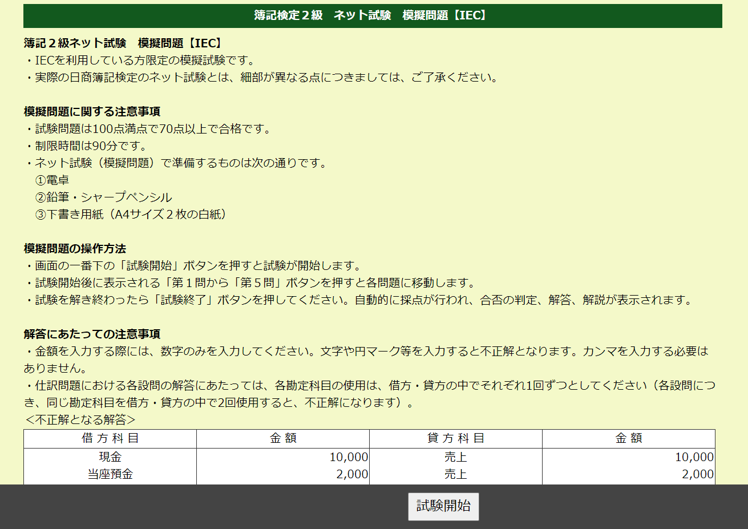Image resolution: width=748 pixels, height=529 pixels.
Task: Click the line IECを利用している方限定の模擬試験です
Action: 143,60
